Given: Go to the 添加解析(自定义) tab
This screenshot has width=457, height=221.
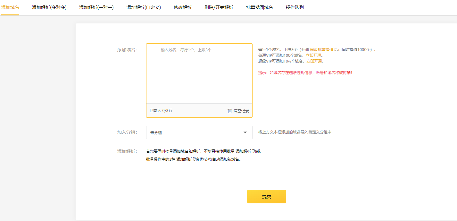Looking at the screenshot, I should click(x=144, y=7).
